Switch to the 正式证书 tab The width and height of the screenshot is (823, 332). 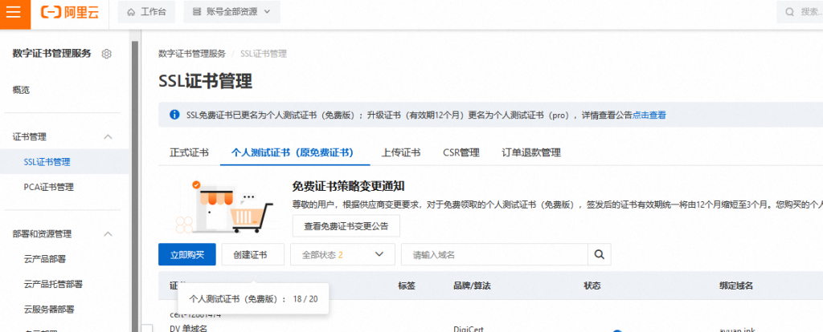[189, 152]
